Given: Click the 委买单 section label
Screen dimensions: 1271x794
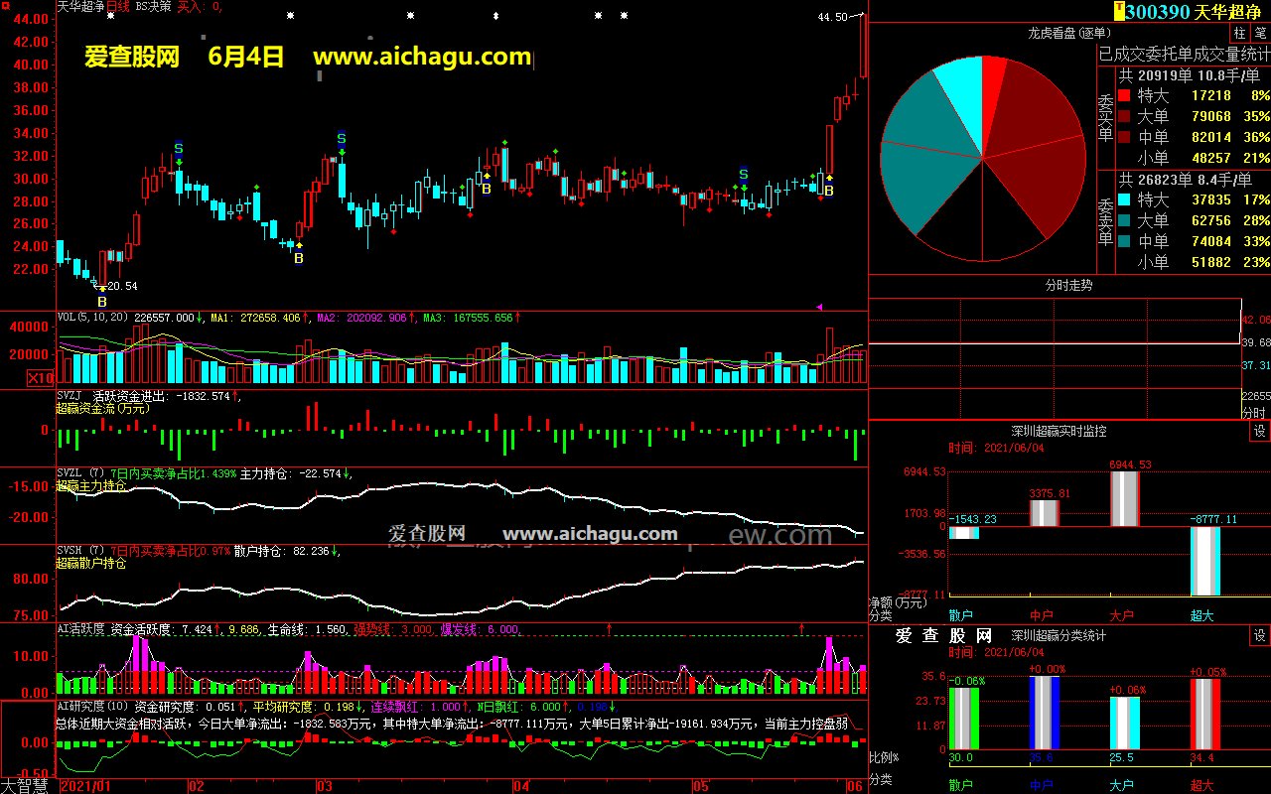Looking at the screenshot, I should (x=1106, y=118).
